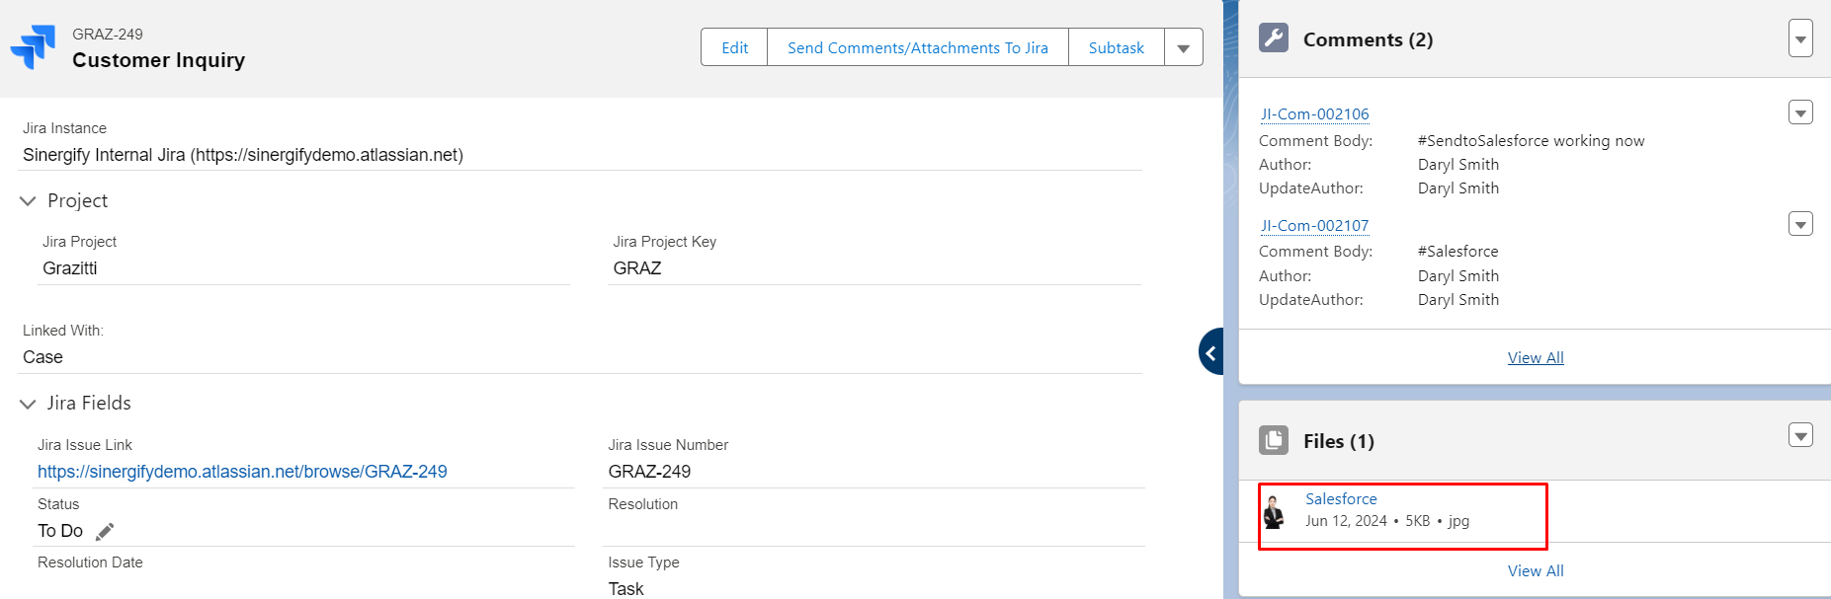1831x599 pixels.
Task: Open the Salesforce file link
Action: coord(1341,499)
